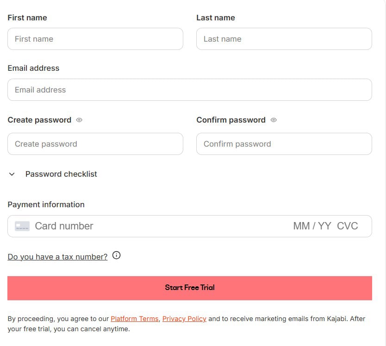Focus the Confirm password input
Viewport: 386px width, 346px height.
[284, 144]
